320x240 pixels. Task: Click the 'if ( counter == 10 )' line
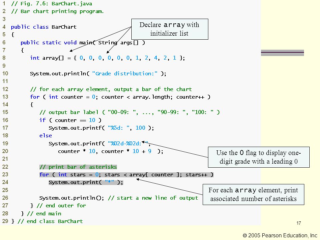coord(70,120)
